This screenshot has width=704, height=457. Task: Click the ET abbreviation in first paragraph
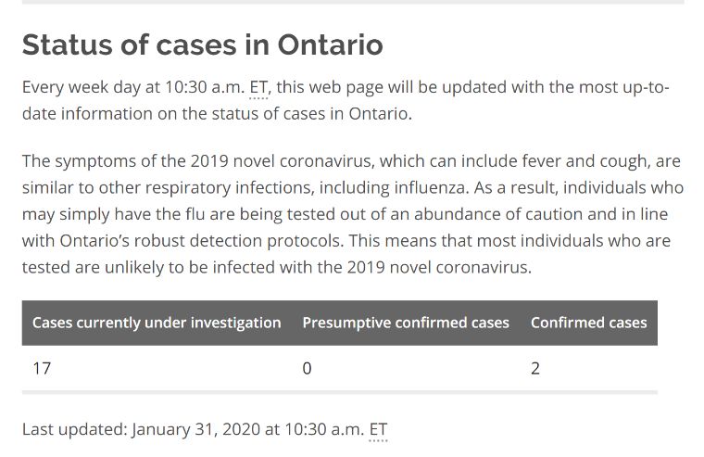pyautogui.click(x=258, y=87)
